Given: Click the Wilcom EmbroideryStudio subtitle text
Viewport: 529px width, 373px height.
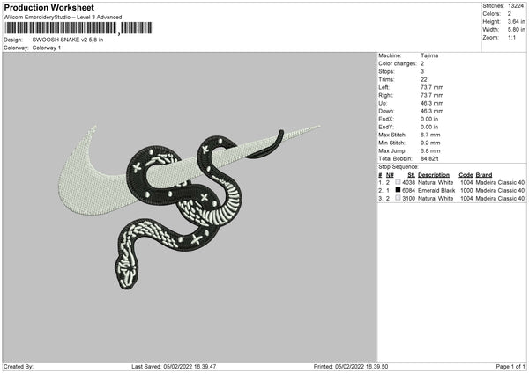Looking at the screenshot, I should click(x=63, y=18).
